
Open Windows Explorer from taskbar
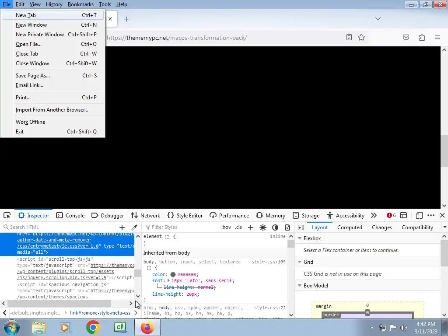pos(38,327)
